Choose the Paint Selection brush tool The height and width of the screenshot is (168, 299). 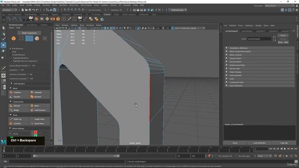point(3,39)
